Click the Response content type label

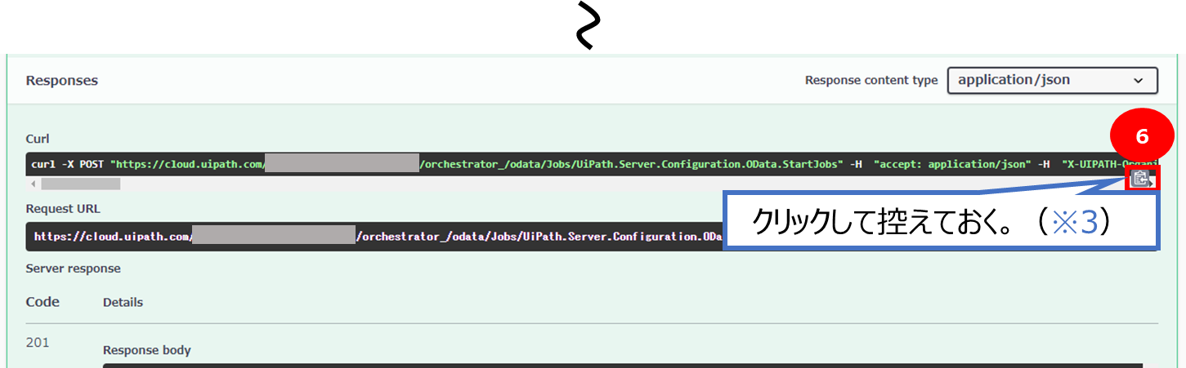(871, 80)
